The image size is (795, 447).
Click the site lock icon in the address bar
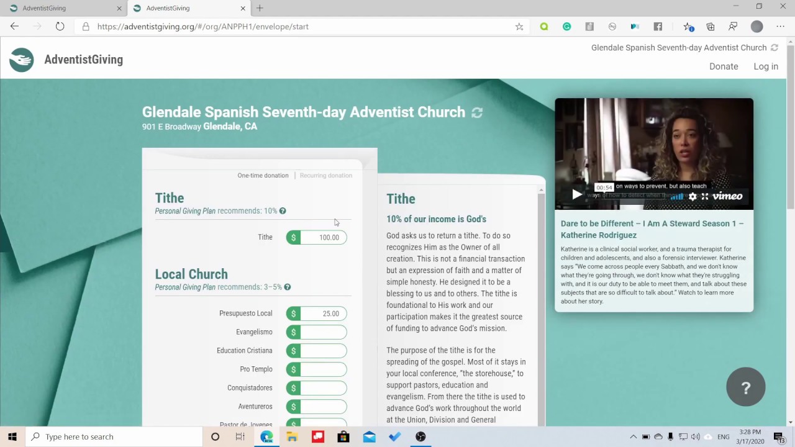coord(86,27)
